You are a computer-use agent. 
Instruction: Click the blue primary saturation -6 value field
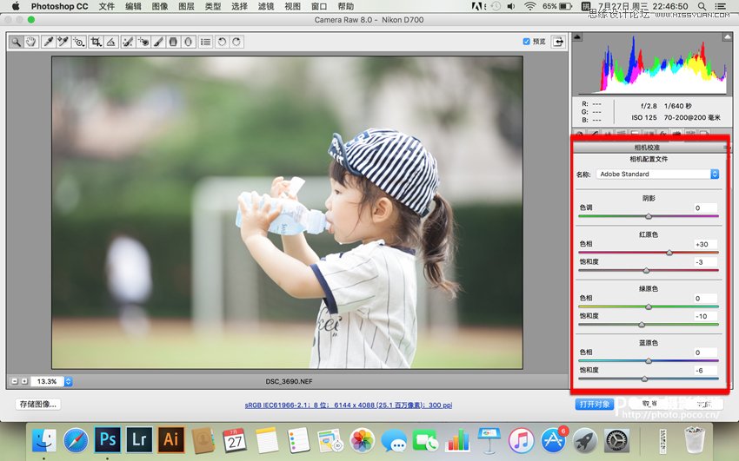click(x=706, y=370)
